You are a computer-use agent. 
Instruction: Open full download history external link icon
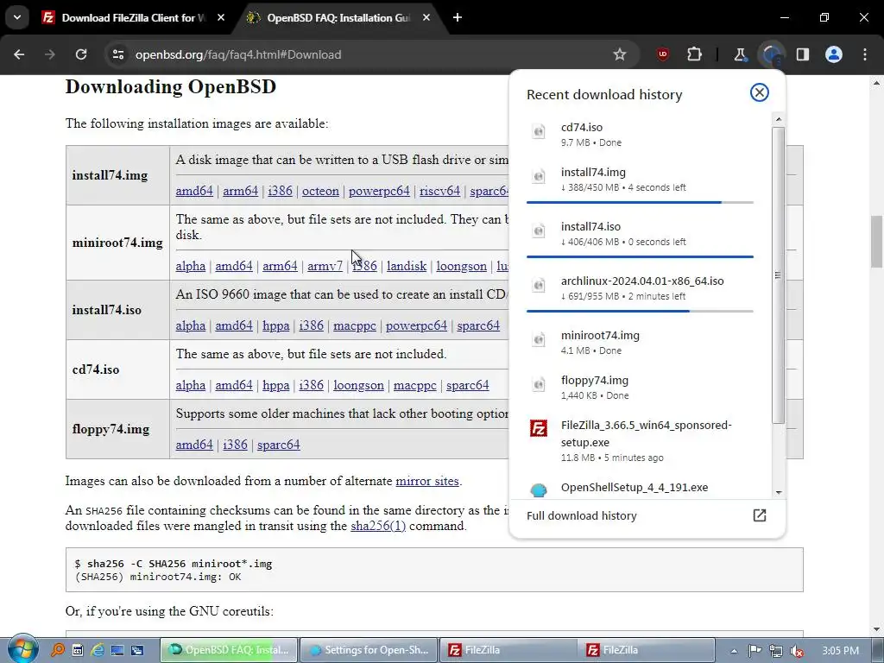pos(760,515)
